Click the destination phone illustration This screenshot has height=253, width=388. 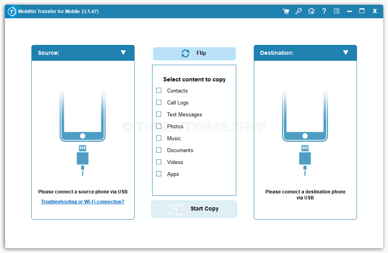click(x=305, y=132)
